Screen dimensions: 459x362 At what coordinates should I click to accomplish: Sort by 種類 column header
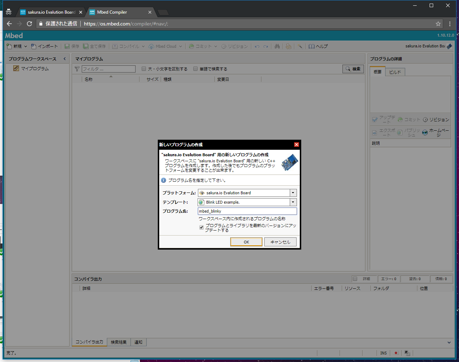[188, 79]
